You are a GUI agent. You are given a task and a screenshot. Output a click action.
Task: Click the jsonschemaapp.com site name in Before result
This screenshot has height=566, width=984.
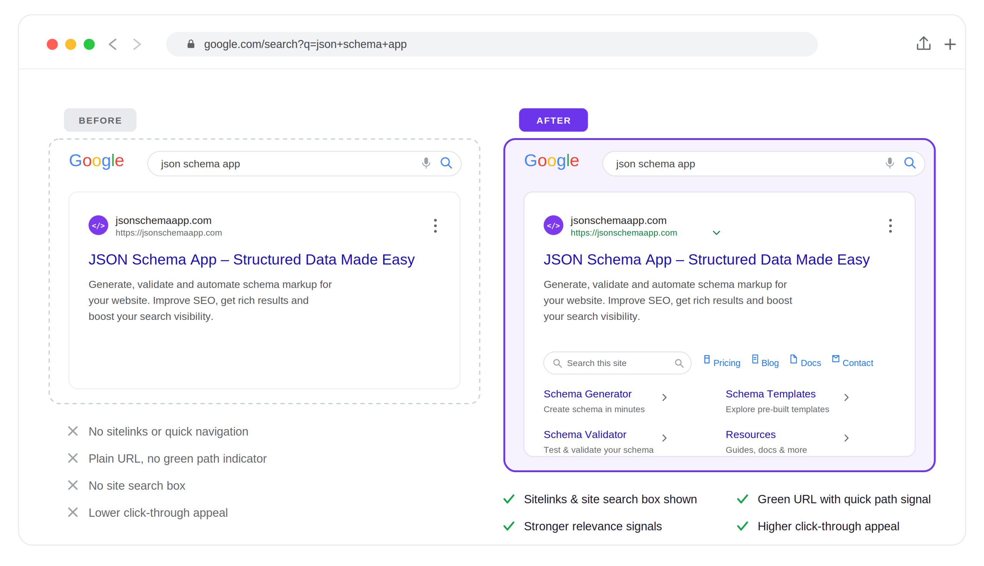163,220
